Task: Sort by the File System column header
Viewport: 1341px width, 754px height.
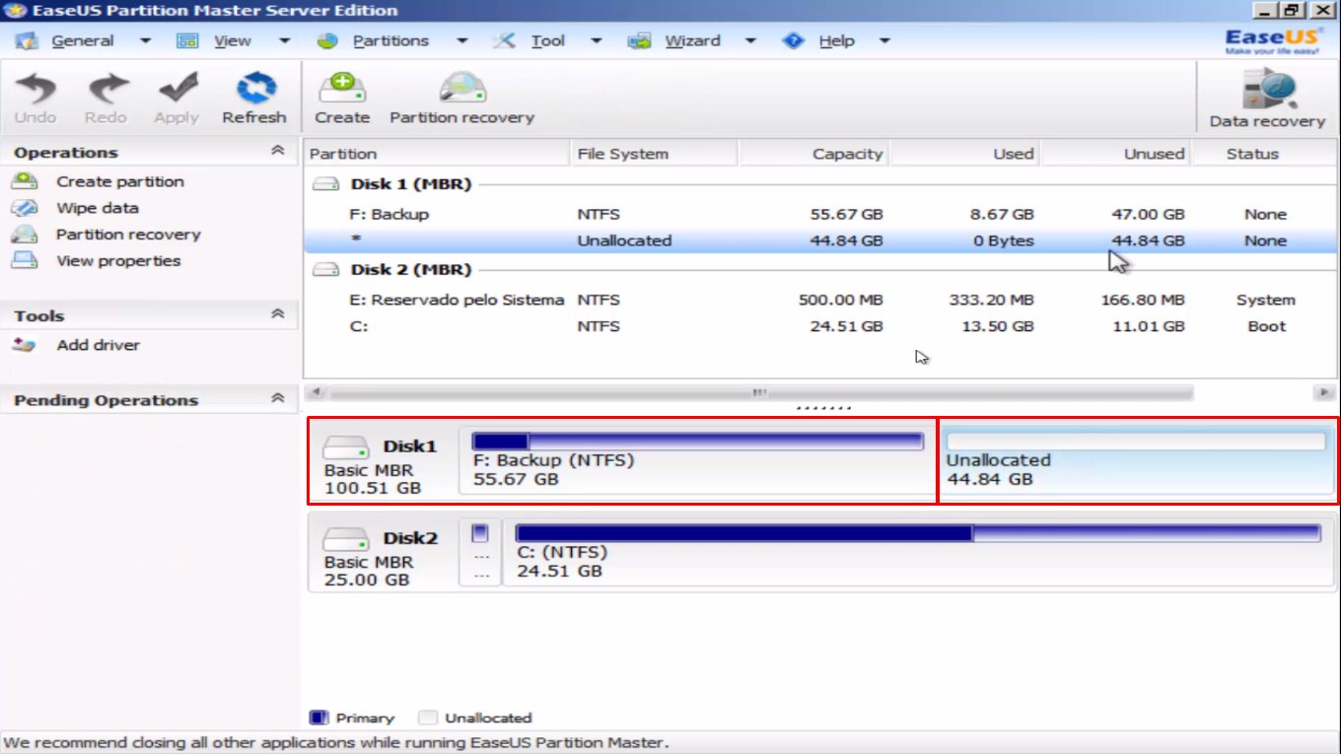Action: coord(654,154)
